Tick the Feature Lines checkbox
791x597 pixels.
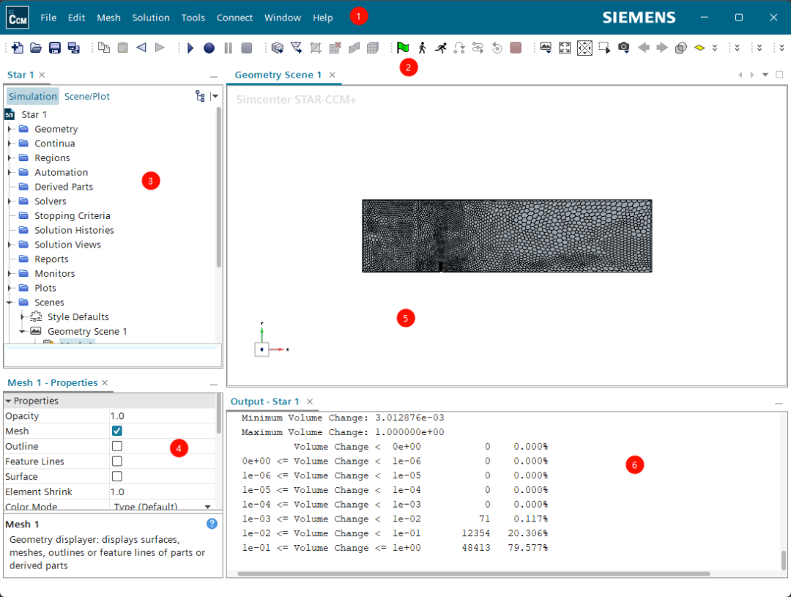click(117, 461)
